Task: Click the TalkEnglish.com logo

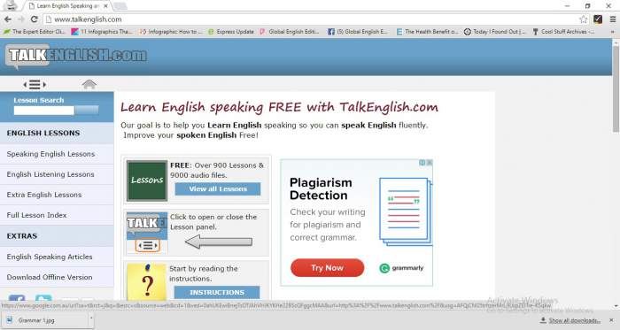Action: pos(77,56)
